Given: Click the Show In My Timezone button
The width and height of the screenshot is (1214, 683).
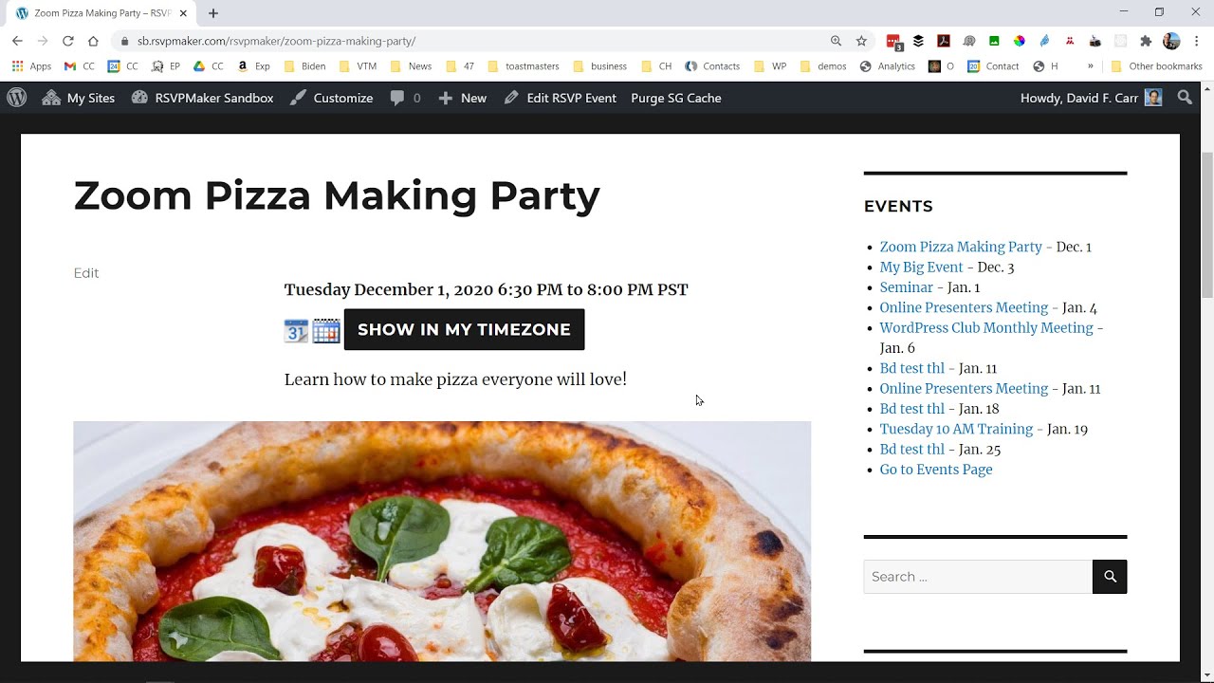Looking at the screenshot, I should [464, 329].
